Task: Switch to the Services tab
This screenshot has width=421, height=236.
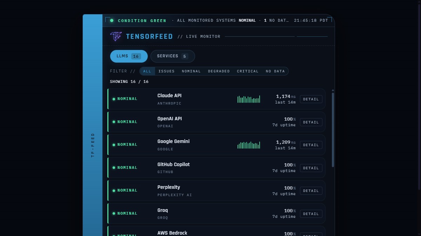Action: (173, 56)
